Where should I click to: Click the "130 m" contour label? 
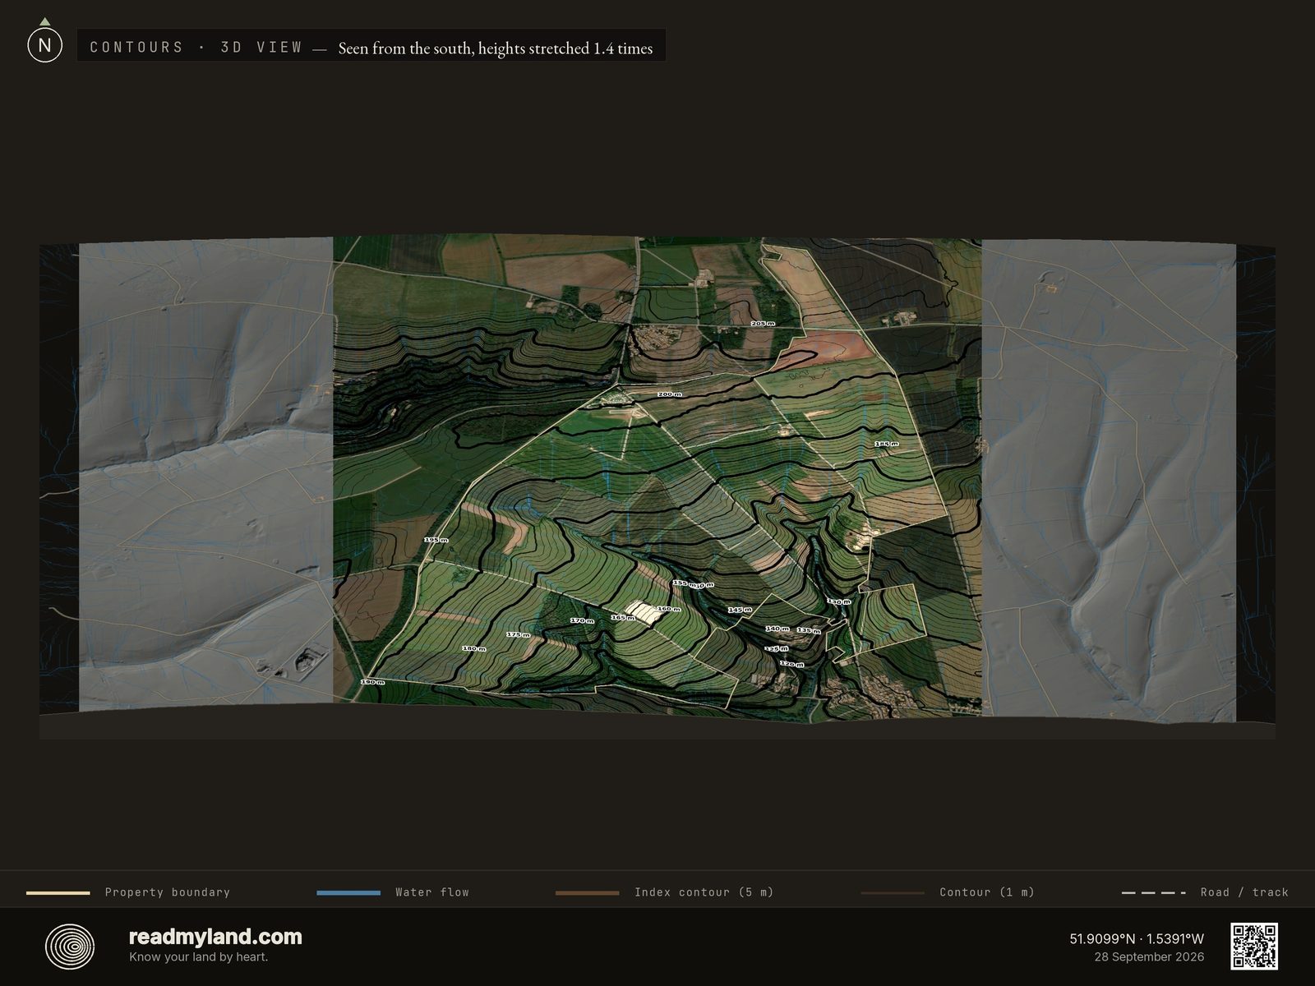tap(838, 601)
